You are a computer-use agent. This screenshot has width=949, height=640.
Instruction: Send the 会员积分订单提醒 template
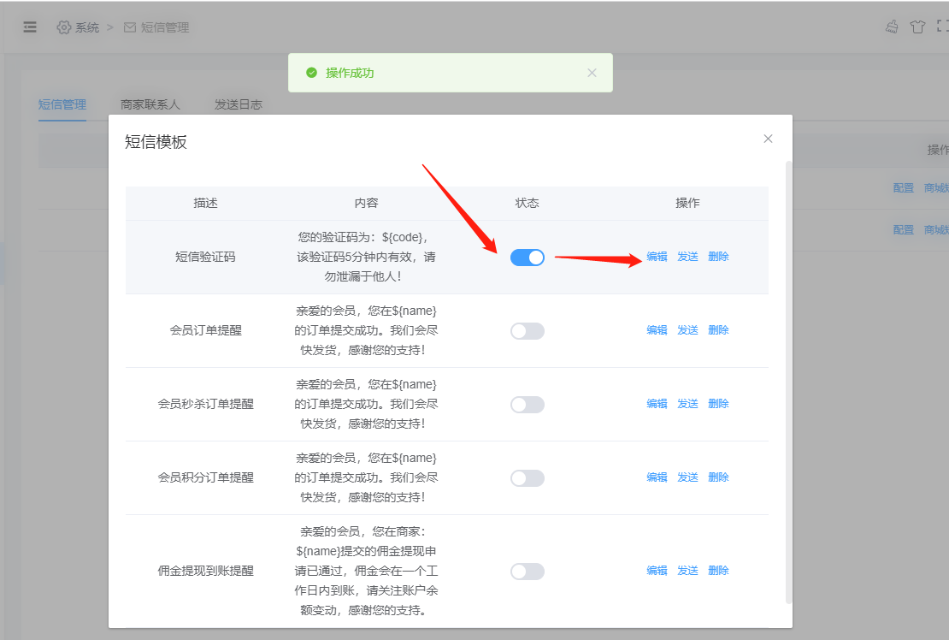687,477
